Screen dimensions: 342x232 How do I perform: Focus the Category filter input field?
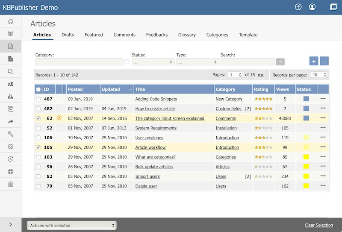click(80, 62)
